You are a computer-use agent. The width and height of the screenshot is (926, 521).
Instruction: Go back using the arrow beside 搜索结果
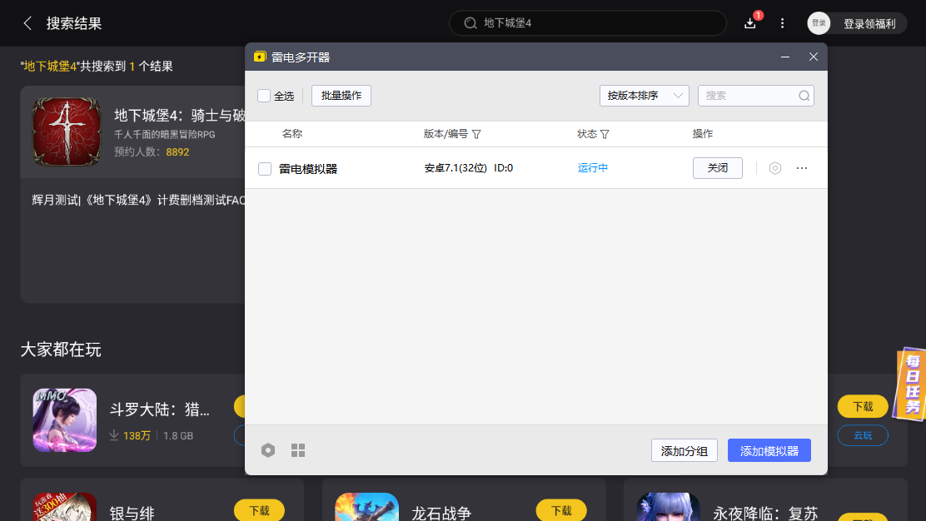[x=27, y=23]
